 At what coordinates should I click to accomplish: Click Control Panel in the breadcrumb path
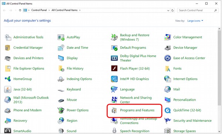[x=39, y=10]
